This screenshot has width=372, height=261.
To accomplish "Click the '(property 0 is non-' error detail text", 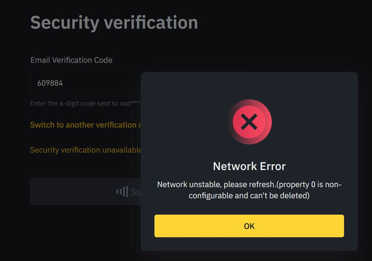I will click(x=309, y=184).
